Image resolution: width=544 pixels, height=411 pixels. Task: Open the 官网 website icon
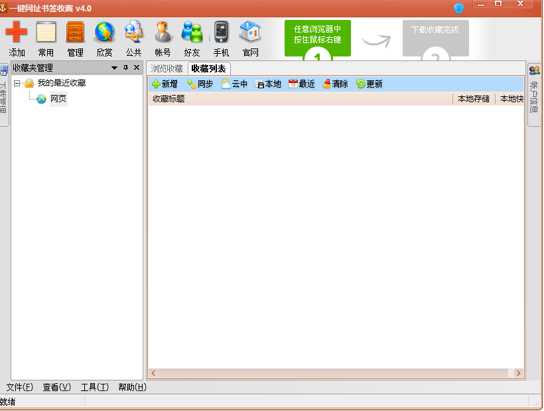coord(250,33)
